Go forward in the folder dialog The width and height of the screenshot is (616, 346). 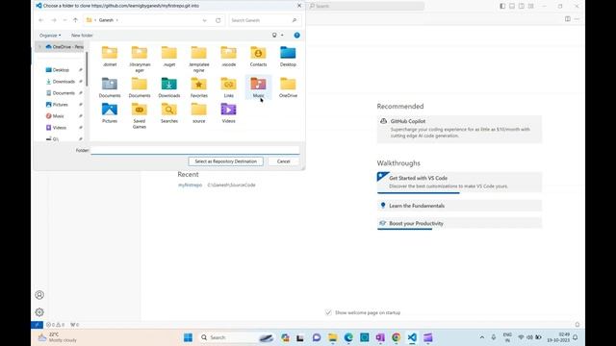(54, 20)
